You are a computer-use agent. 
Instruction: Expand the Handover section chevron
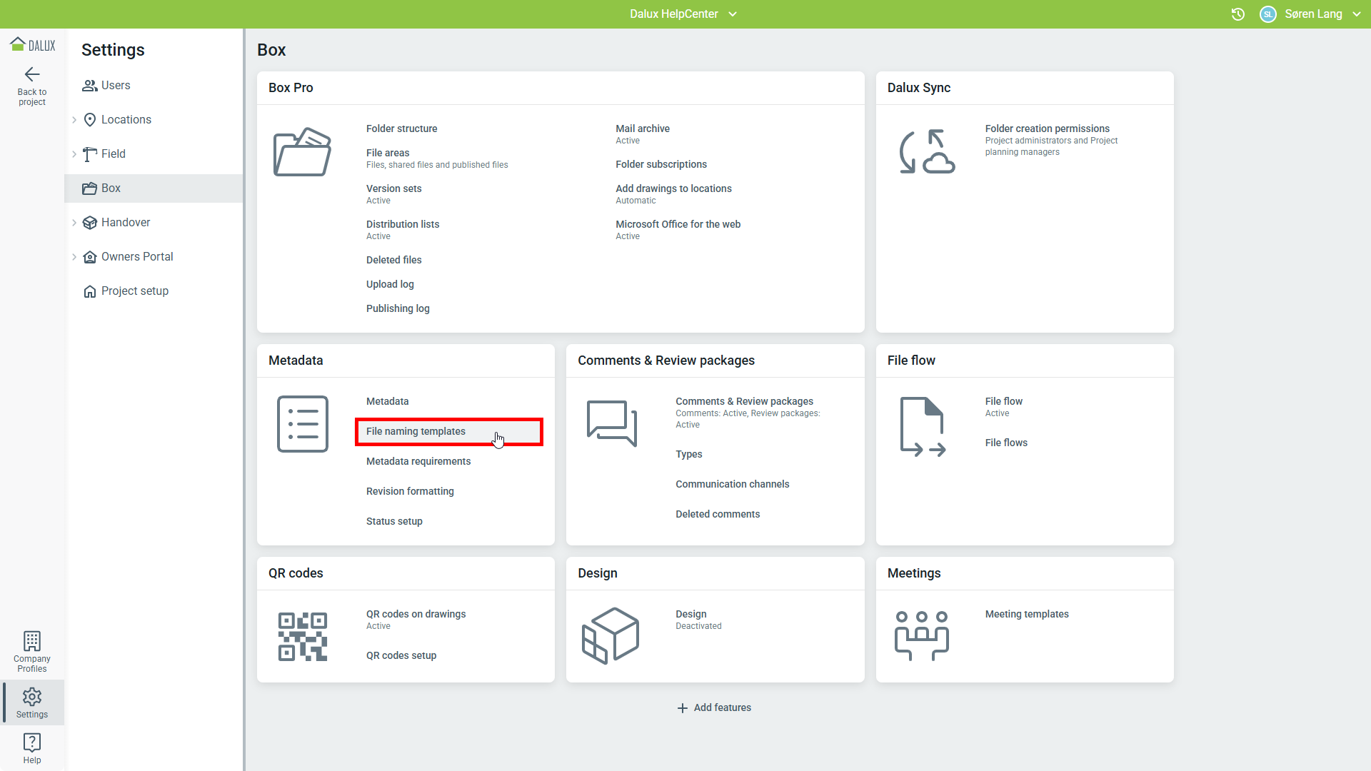click(74, 223)
